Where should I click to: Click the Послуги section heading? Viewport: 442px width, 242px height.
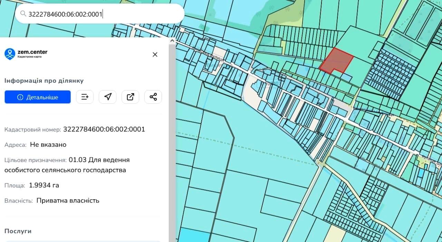coord(18,231)
